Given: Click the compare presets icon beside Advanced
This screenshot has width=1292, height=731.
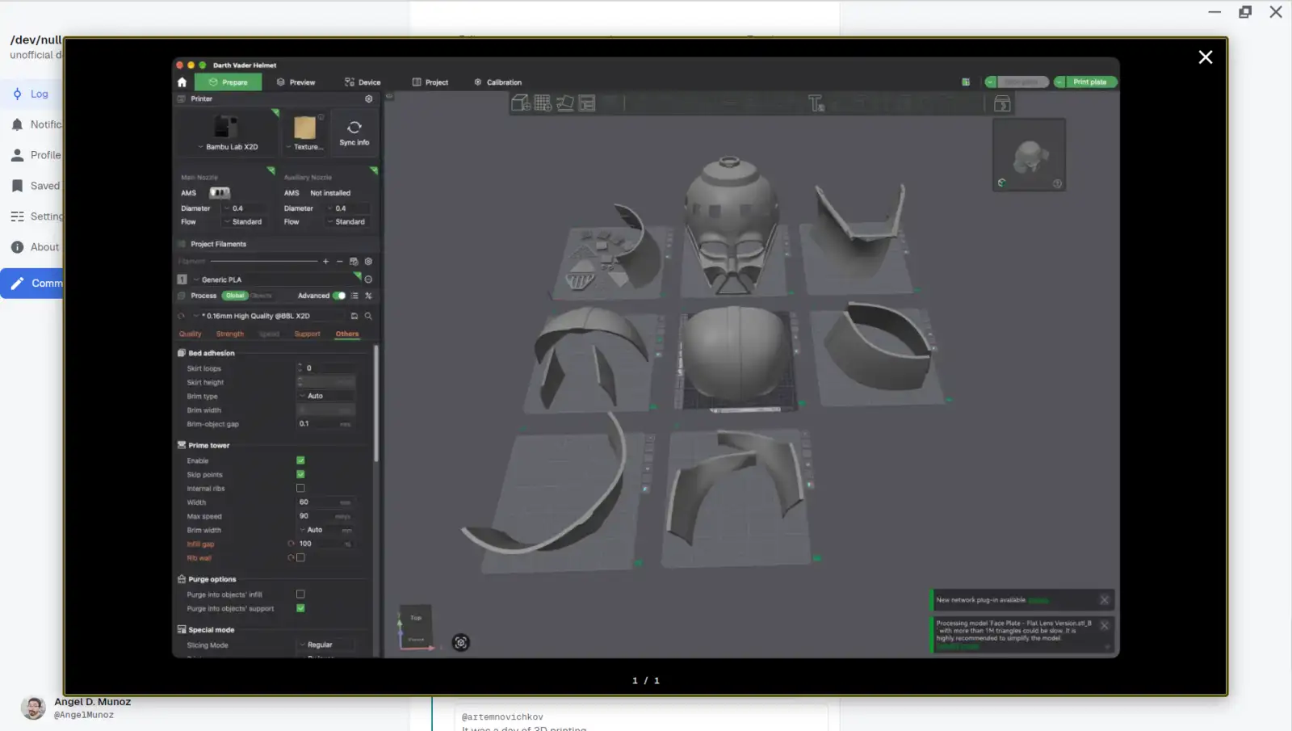Looking at the screenshot, I should coord(368,296).
